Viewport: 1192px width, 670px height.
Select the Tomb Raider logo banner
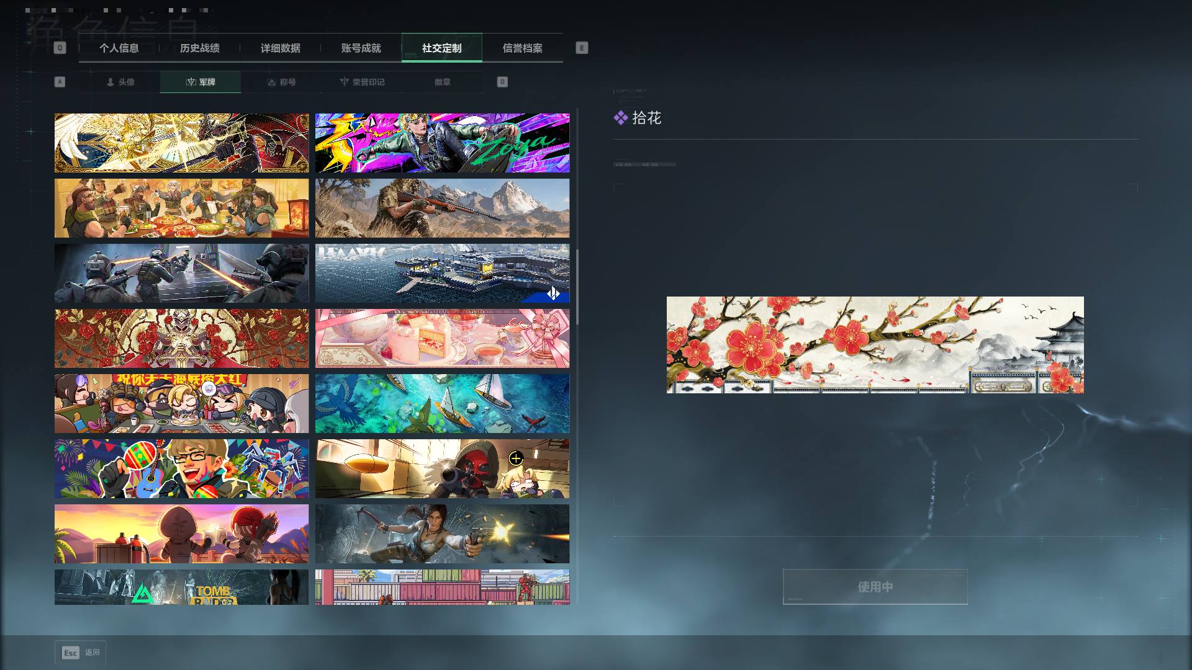pyautogui.click(x=181, y=587)
